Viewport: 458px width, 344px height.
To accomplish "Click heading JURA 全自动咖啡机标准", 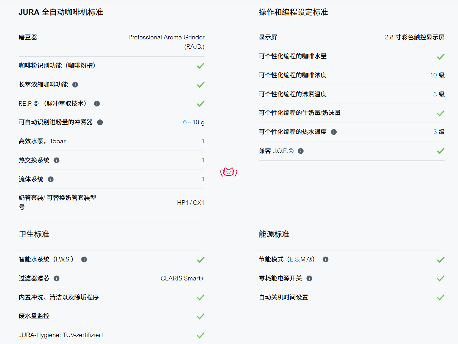I will [61, 12].
